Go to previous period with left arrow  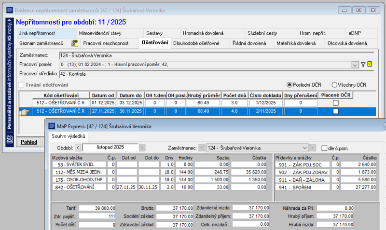pos(78,148)
